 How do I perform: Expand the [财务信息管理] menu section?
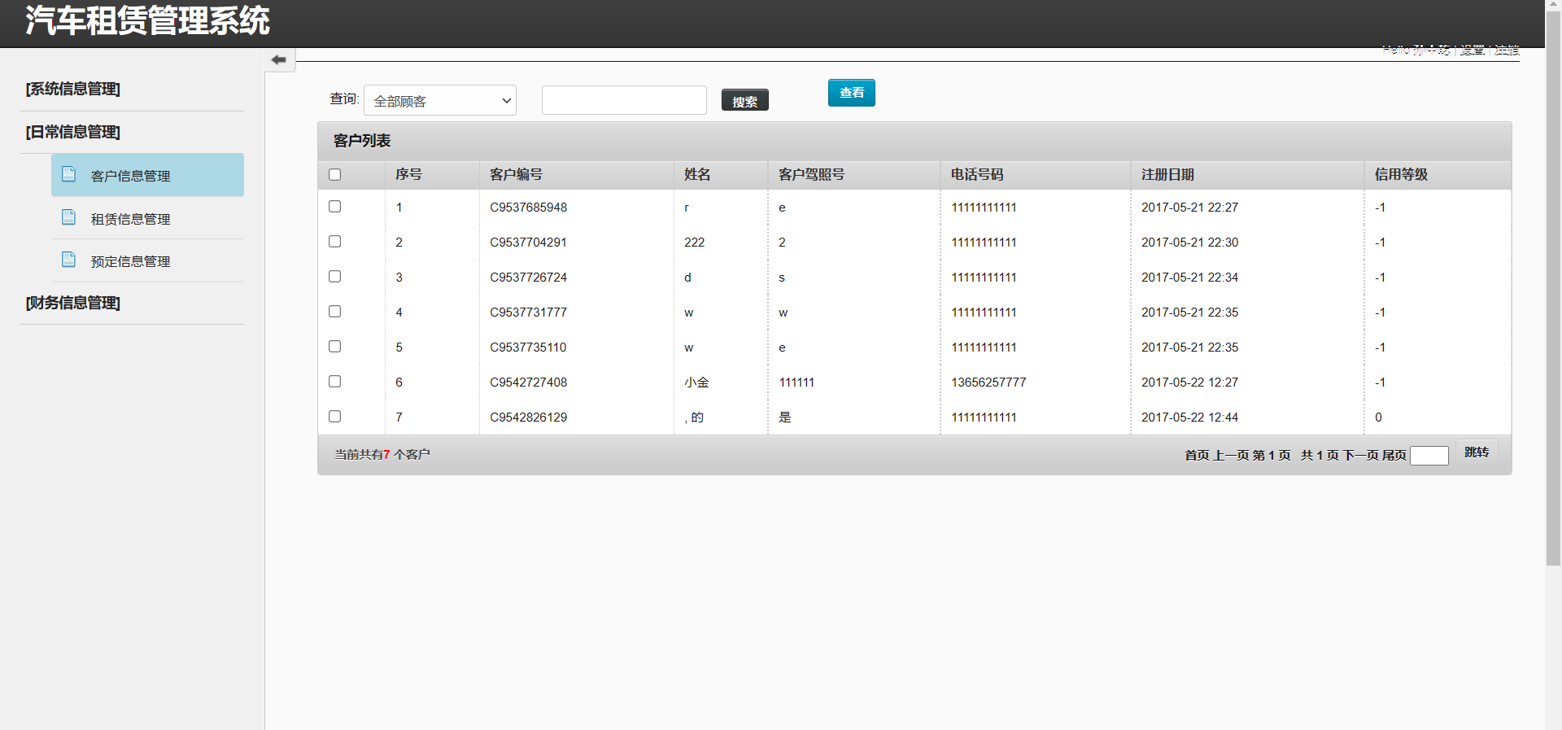(x=72, y=303)
